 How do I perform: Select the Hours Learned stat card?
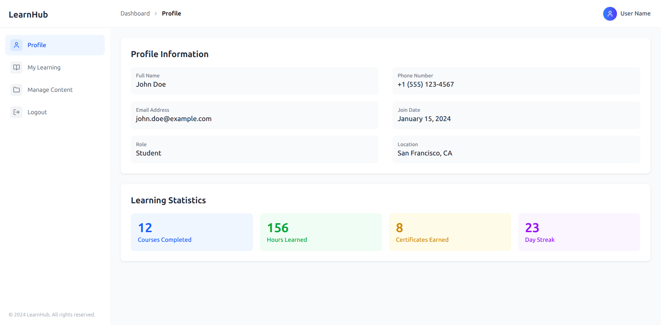321,232
